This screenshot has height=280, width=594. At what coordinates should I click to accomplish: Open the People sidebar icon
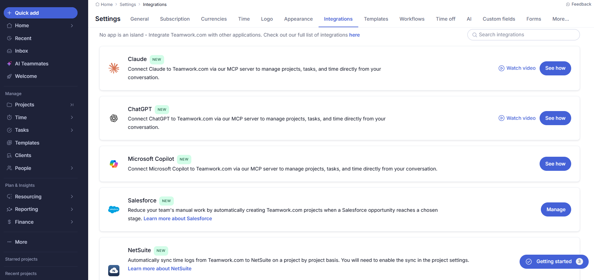tap(9, 168)
